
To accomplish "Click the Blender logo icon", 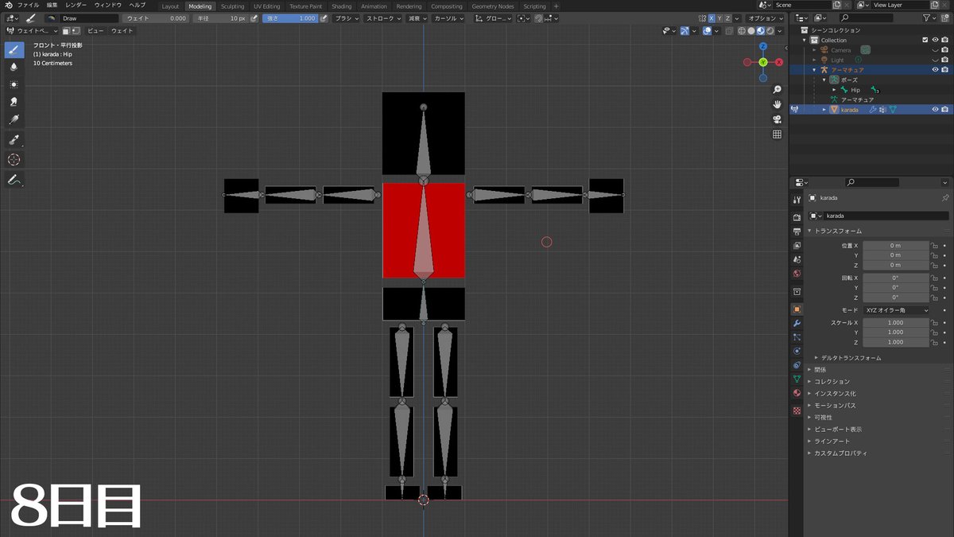I will click(8, 6).
